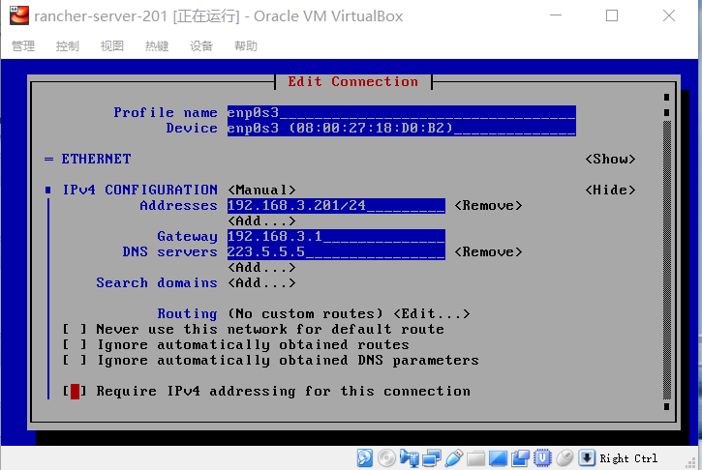This screenshot has width=702, height=470.
Task: Open the 热键 menu
Action: pos(157,46)
